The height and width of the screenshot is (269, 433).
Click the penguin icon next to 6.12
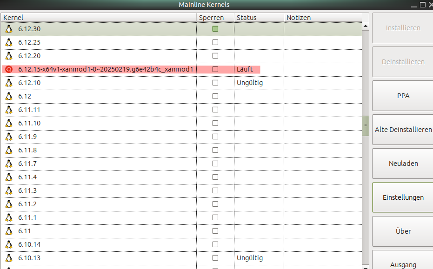(x=9, y=96)
